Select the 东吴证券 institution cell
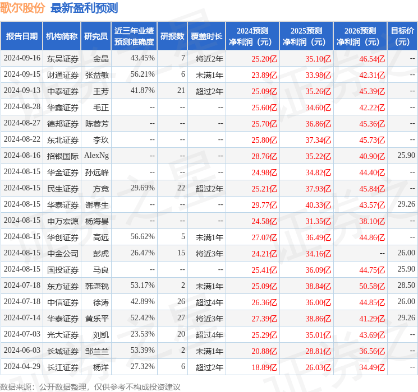Screen dimensions: 418x392 63,59
